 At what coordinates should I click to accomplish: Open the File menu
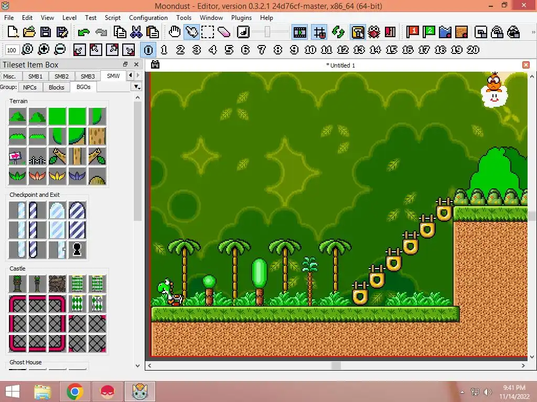point(9,17)
